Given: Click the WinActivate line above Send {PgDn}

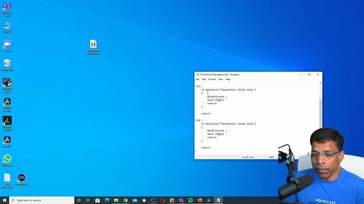Looking at the screenshot, I should click(x=217, y=96).
